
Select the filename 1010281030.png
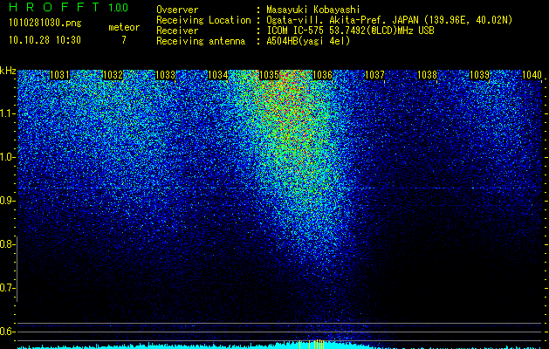(x=45, y=23)
